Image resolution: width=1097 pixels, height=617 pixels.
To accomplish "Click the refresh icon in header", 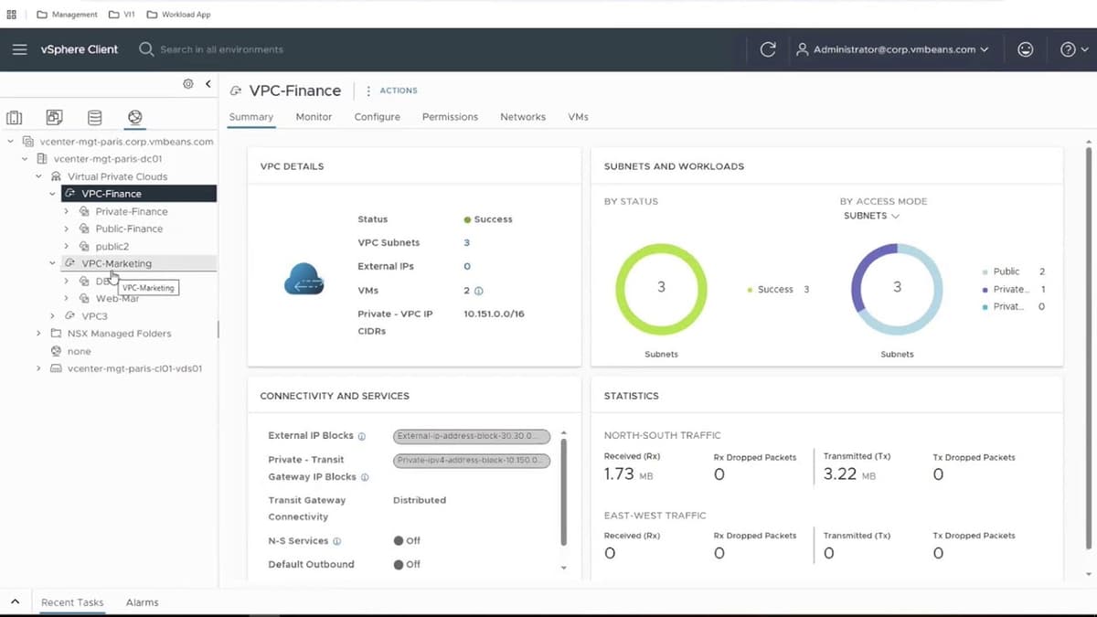I will pos(768,49).
